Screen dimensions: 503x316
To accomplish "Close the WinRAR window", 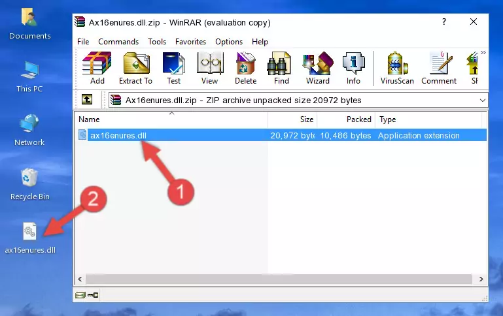I will 474,22.
